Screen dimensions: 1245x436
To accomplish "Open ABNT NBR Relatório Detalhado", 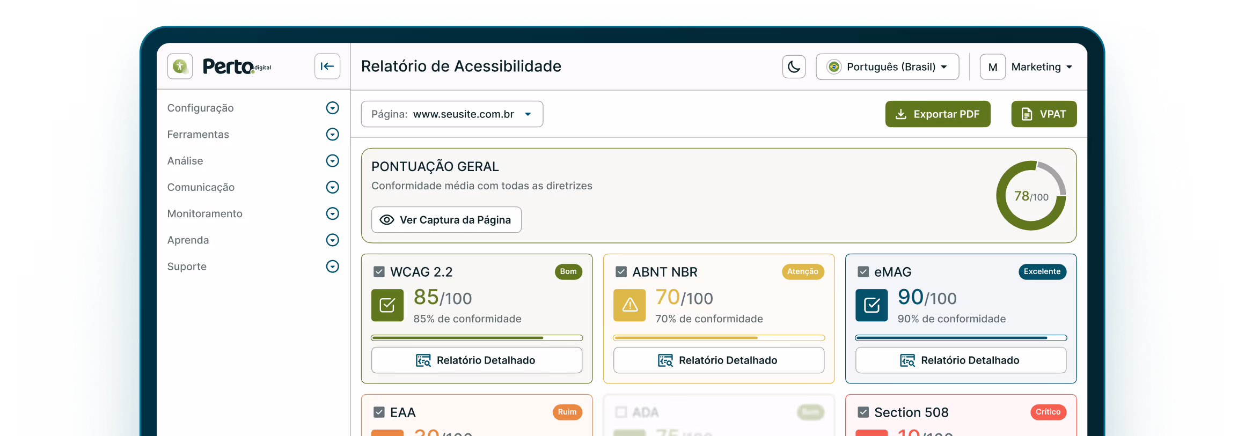I will pos(719,360).
